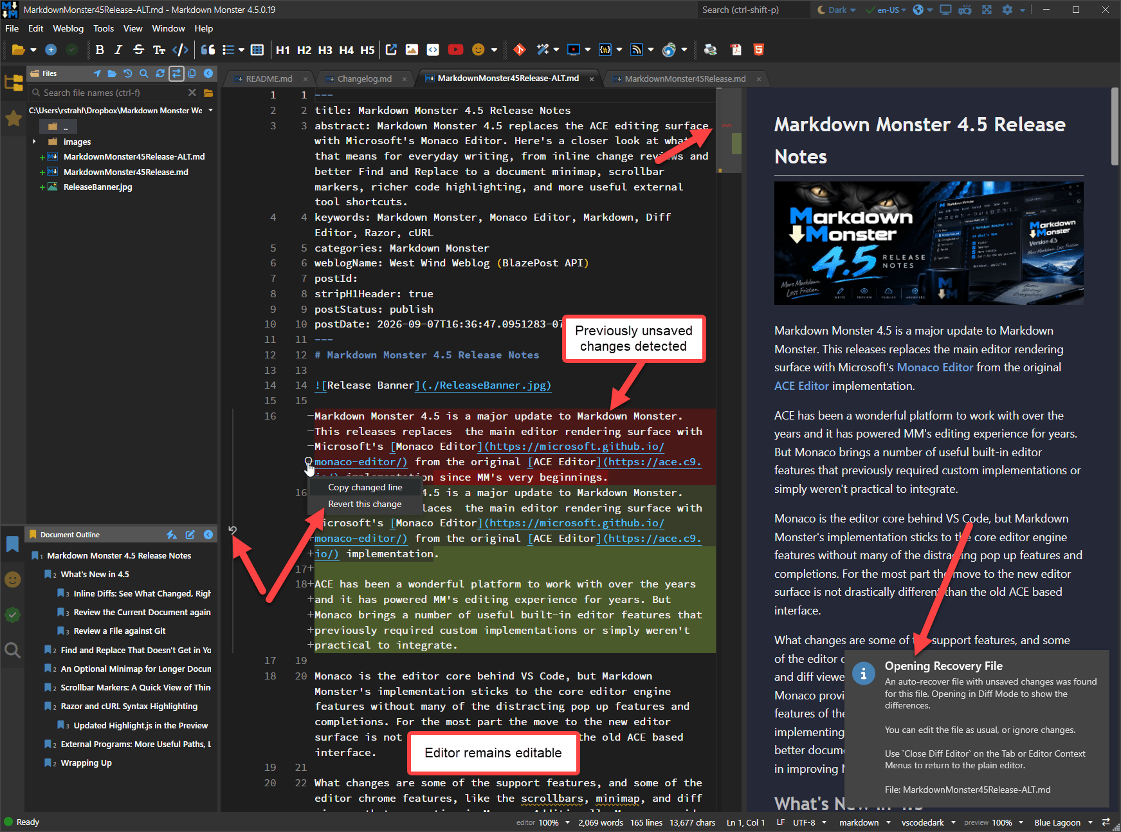Insert a hyperlink with the link icon
This screenshot has width=1121, height=832.
click(391, 50)
